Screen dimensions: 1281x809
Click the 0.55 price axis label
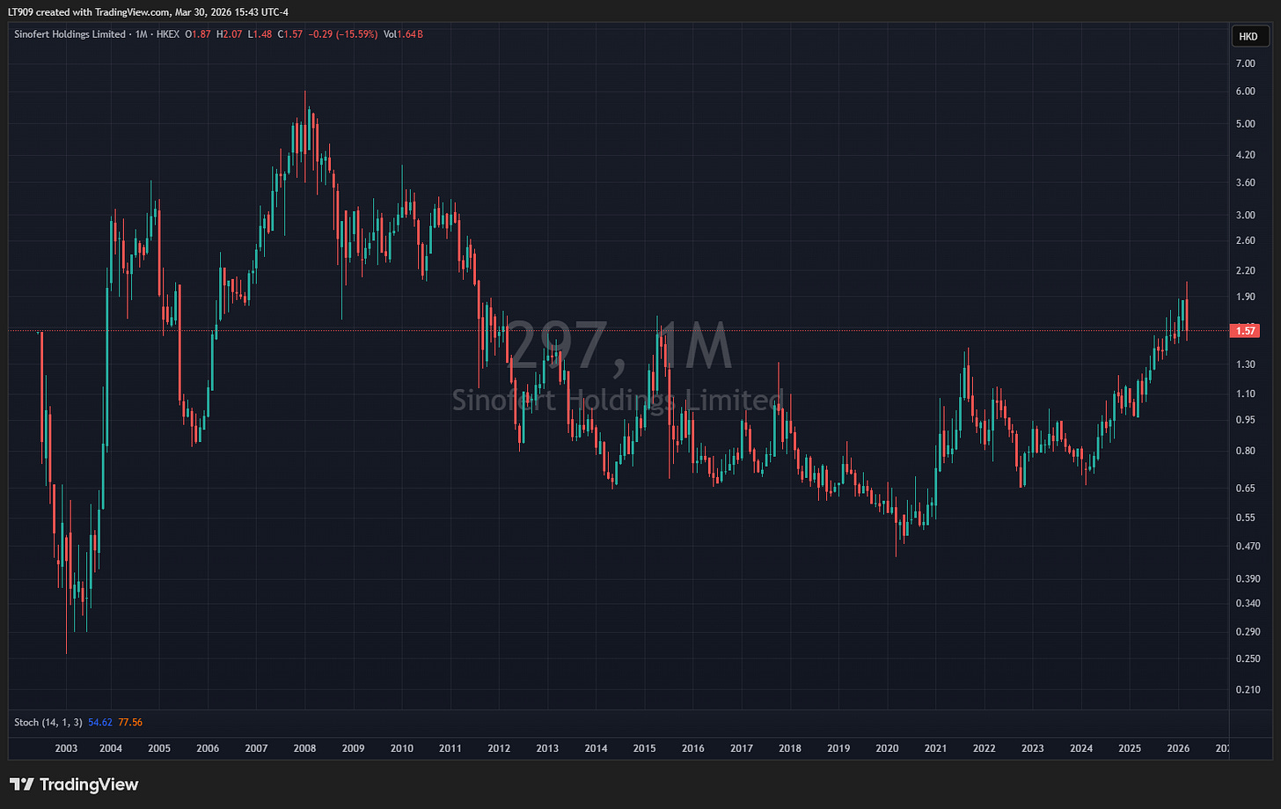pyautogui.click(x=1245, y=518)
